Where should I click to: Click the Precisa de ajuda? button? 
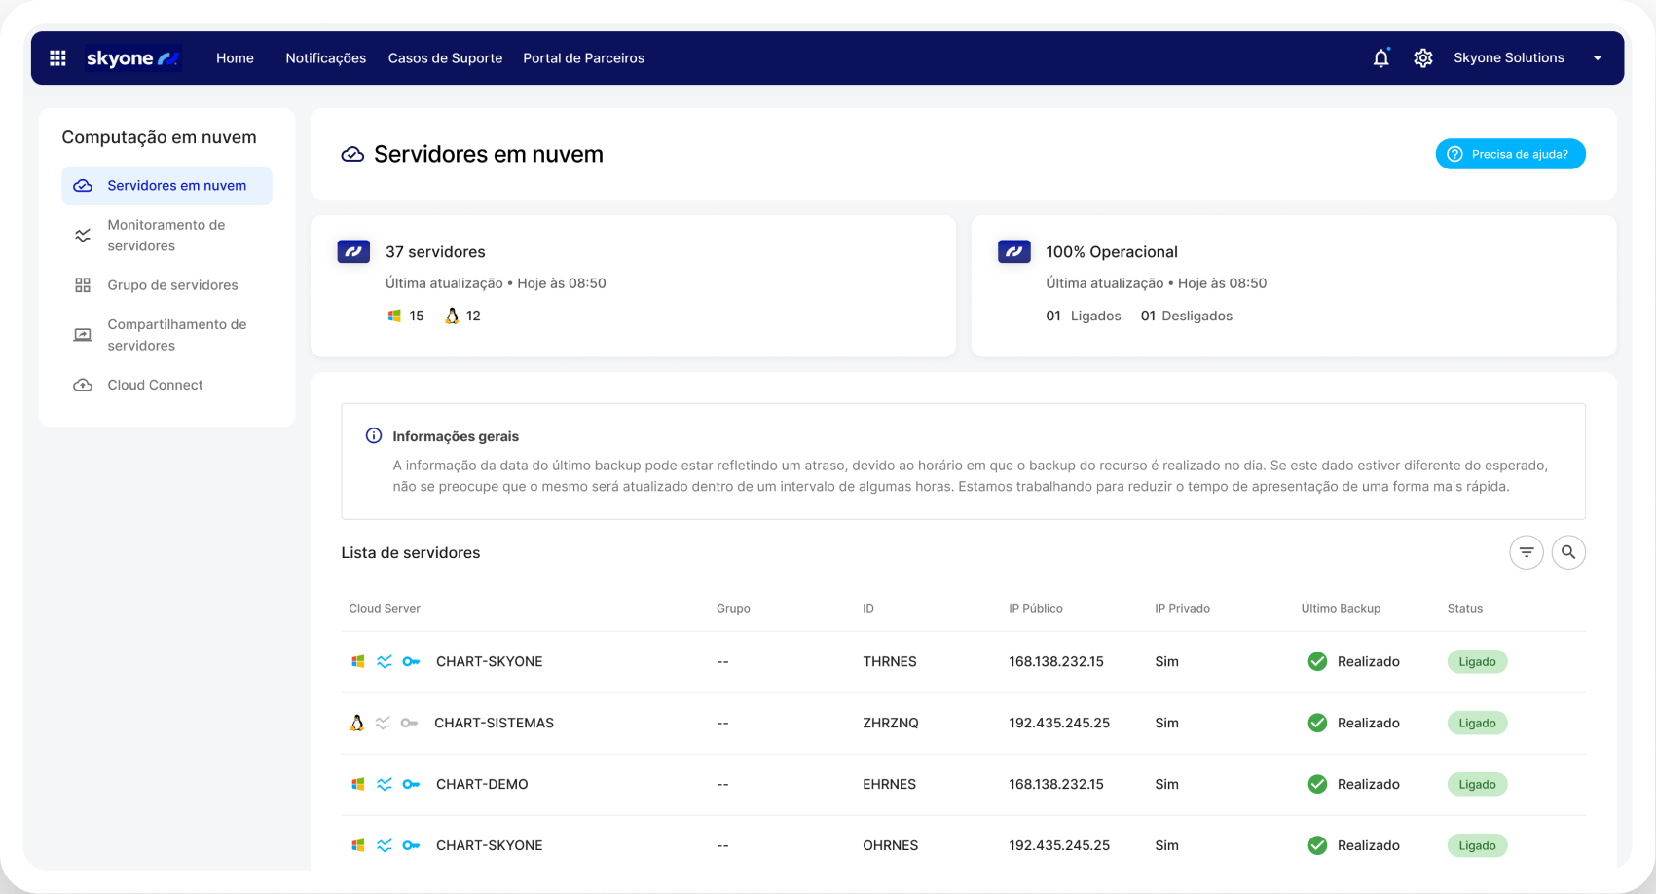(x=1510, y=154)
